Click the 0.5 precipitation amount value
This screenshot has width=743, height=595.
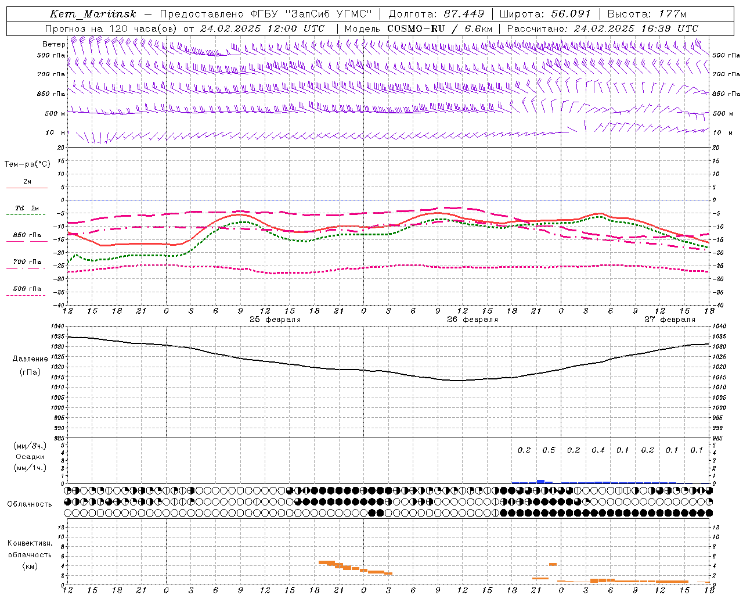[x=549, y=450]
